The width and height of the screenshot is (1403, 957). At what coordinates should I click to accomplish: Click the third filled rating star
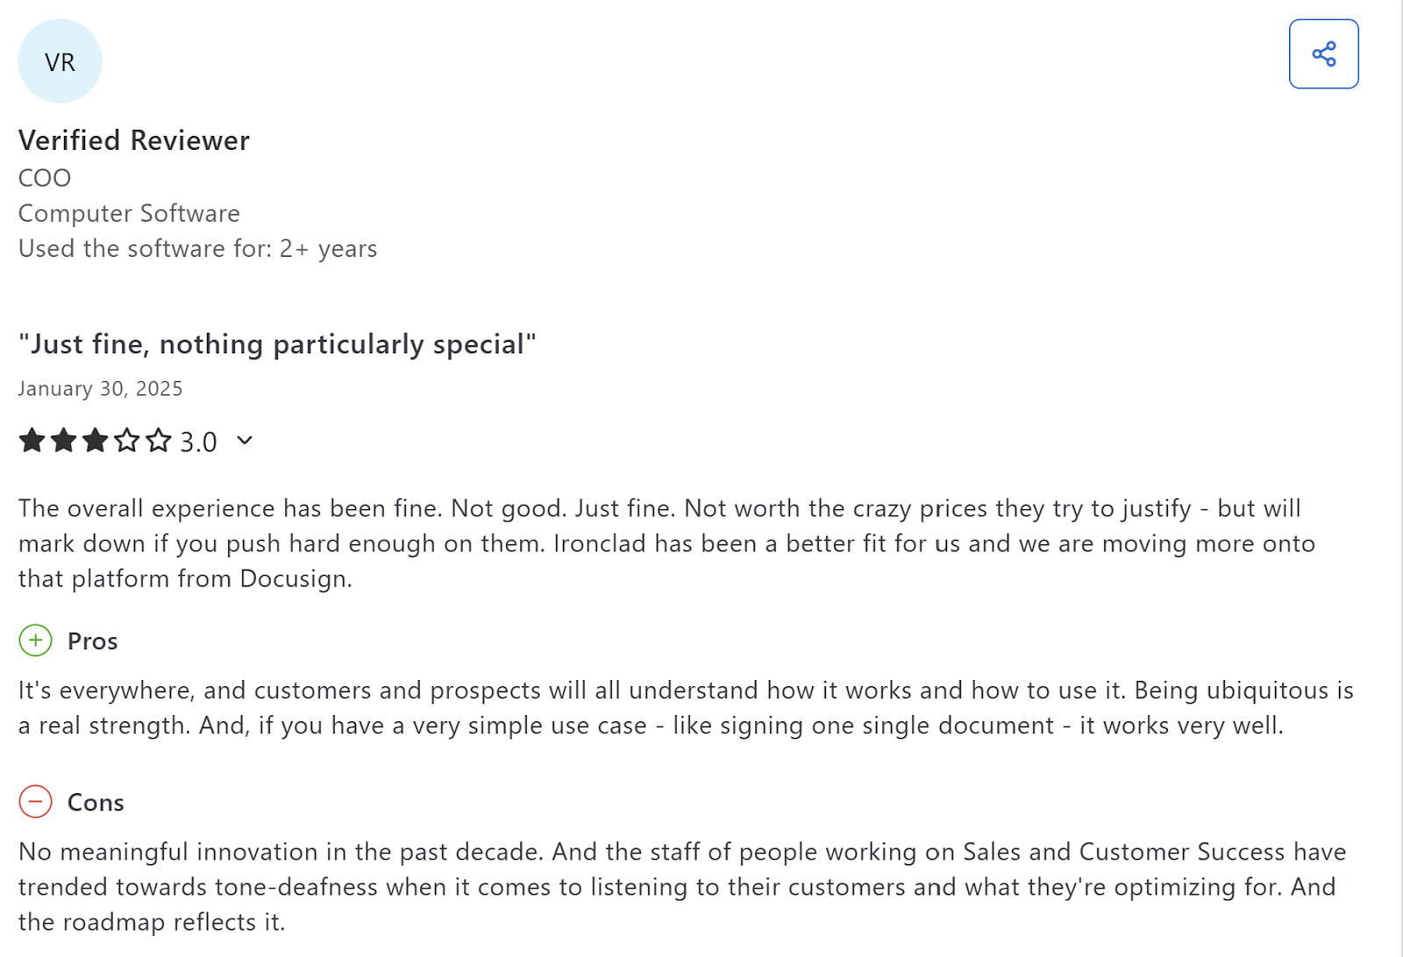(x=95, y=440)
